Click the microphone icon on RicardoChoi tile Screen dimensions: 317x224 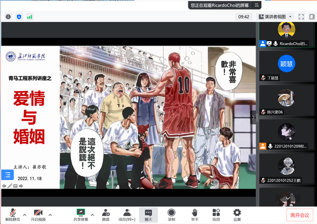275,43
